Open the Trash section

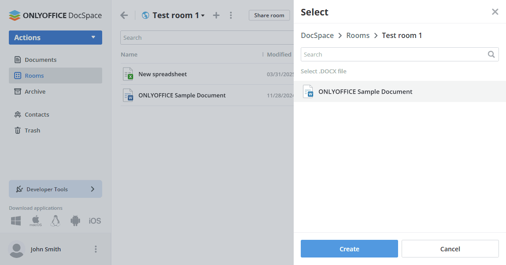[x=31, y=130]
